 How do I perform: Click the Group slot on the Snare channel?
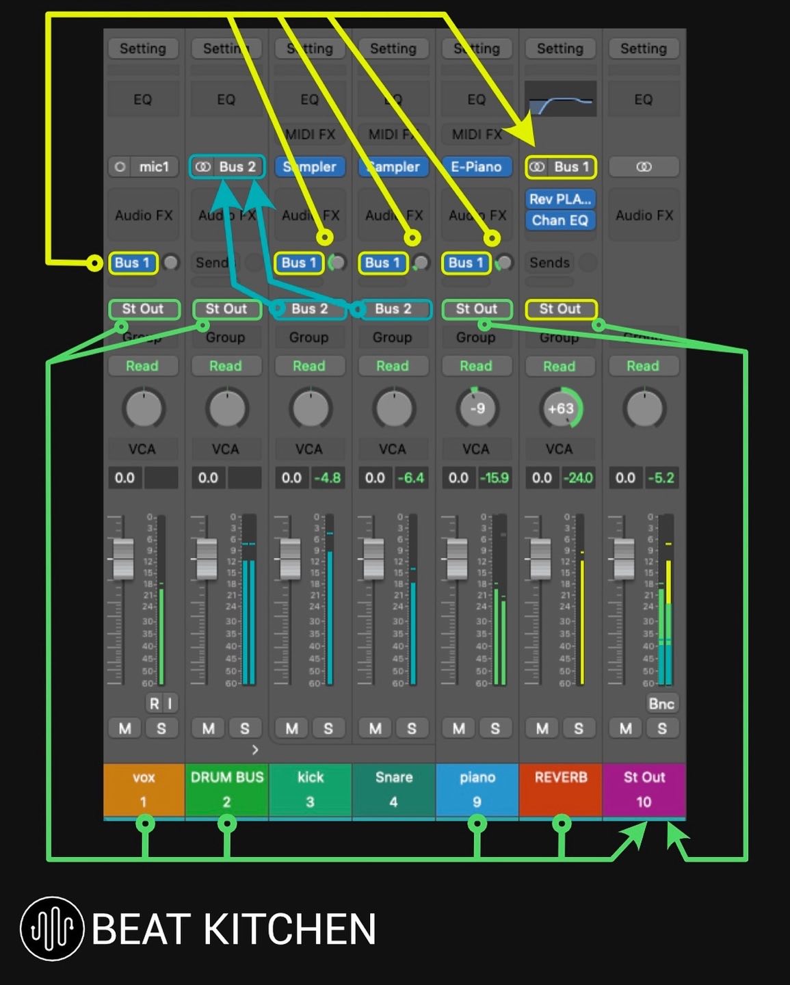pyautogui.click(x=393, y=337)
